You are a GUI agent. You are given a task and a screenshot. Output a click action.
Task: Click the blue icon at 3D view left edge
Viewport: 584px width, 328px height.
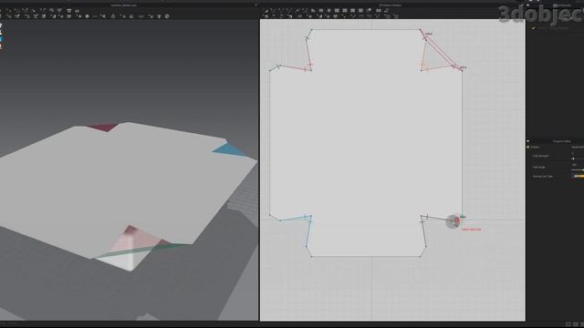click(x=1, y=39)
